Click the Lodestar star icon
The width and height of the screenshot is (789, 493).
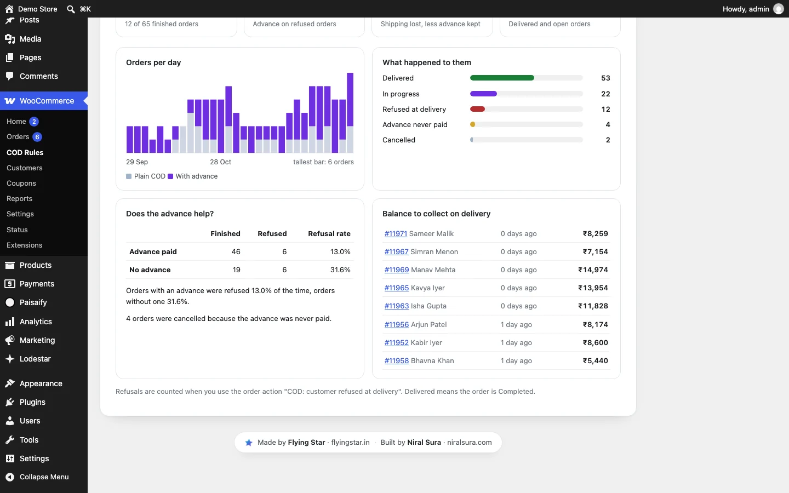[10, 359]
